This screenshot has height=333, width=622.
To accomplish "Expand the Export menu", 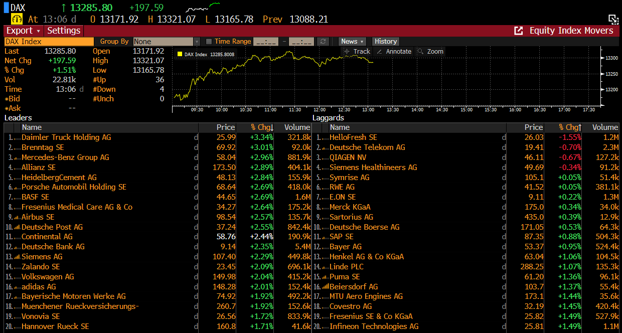I will click(x=23, y=31).
